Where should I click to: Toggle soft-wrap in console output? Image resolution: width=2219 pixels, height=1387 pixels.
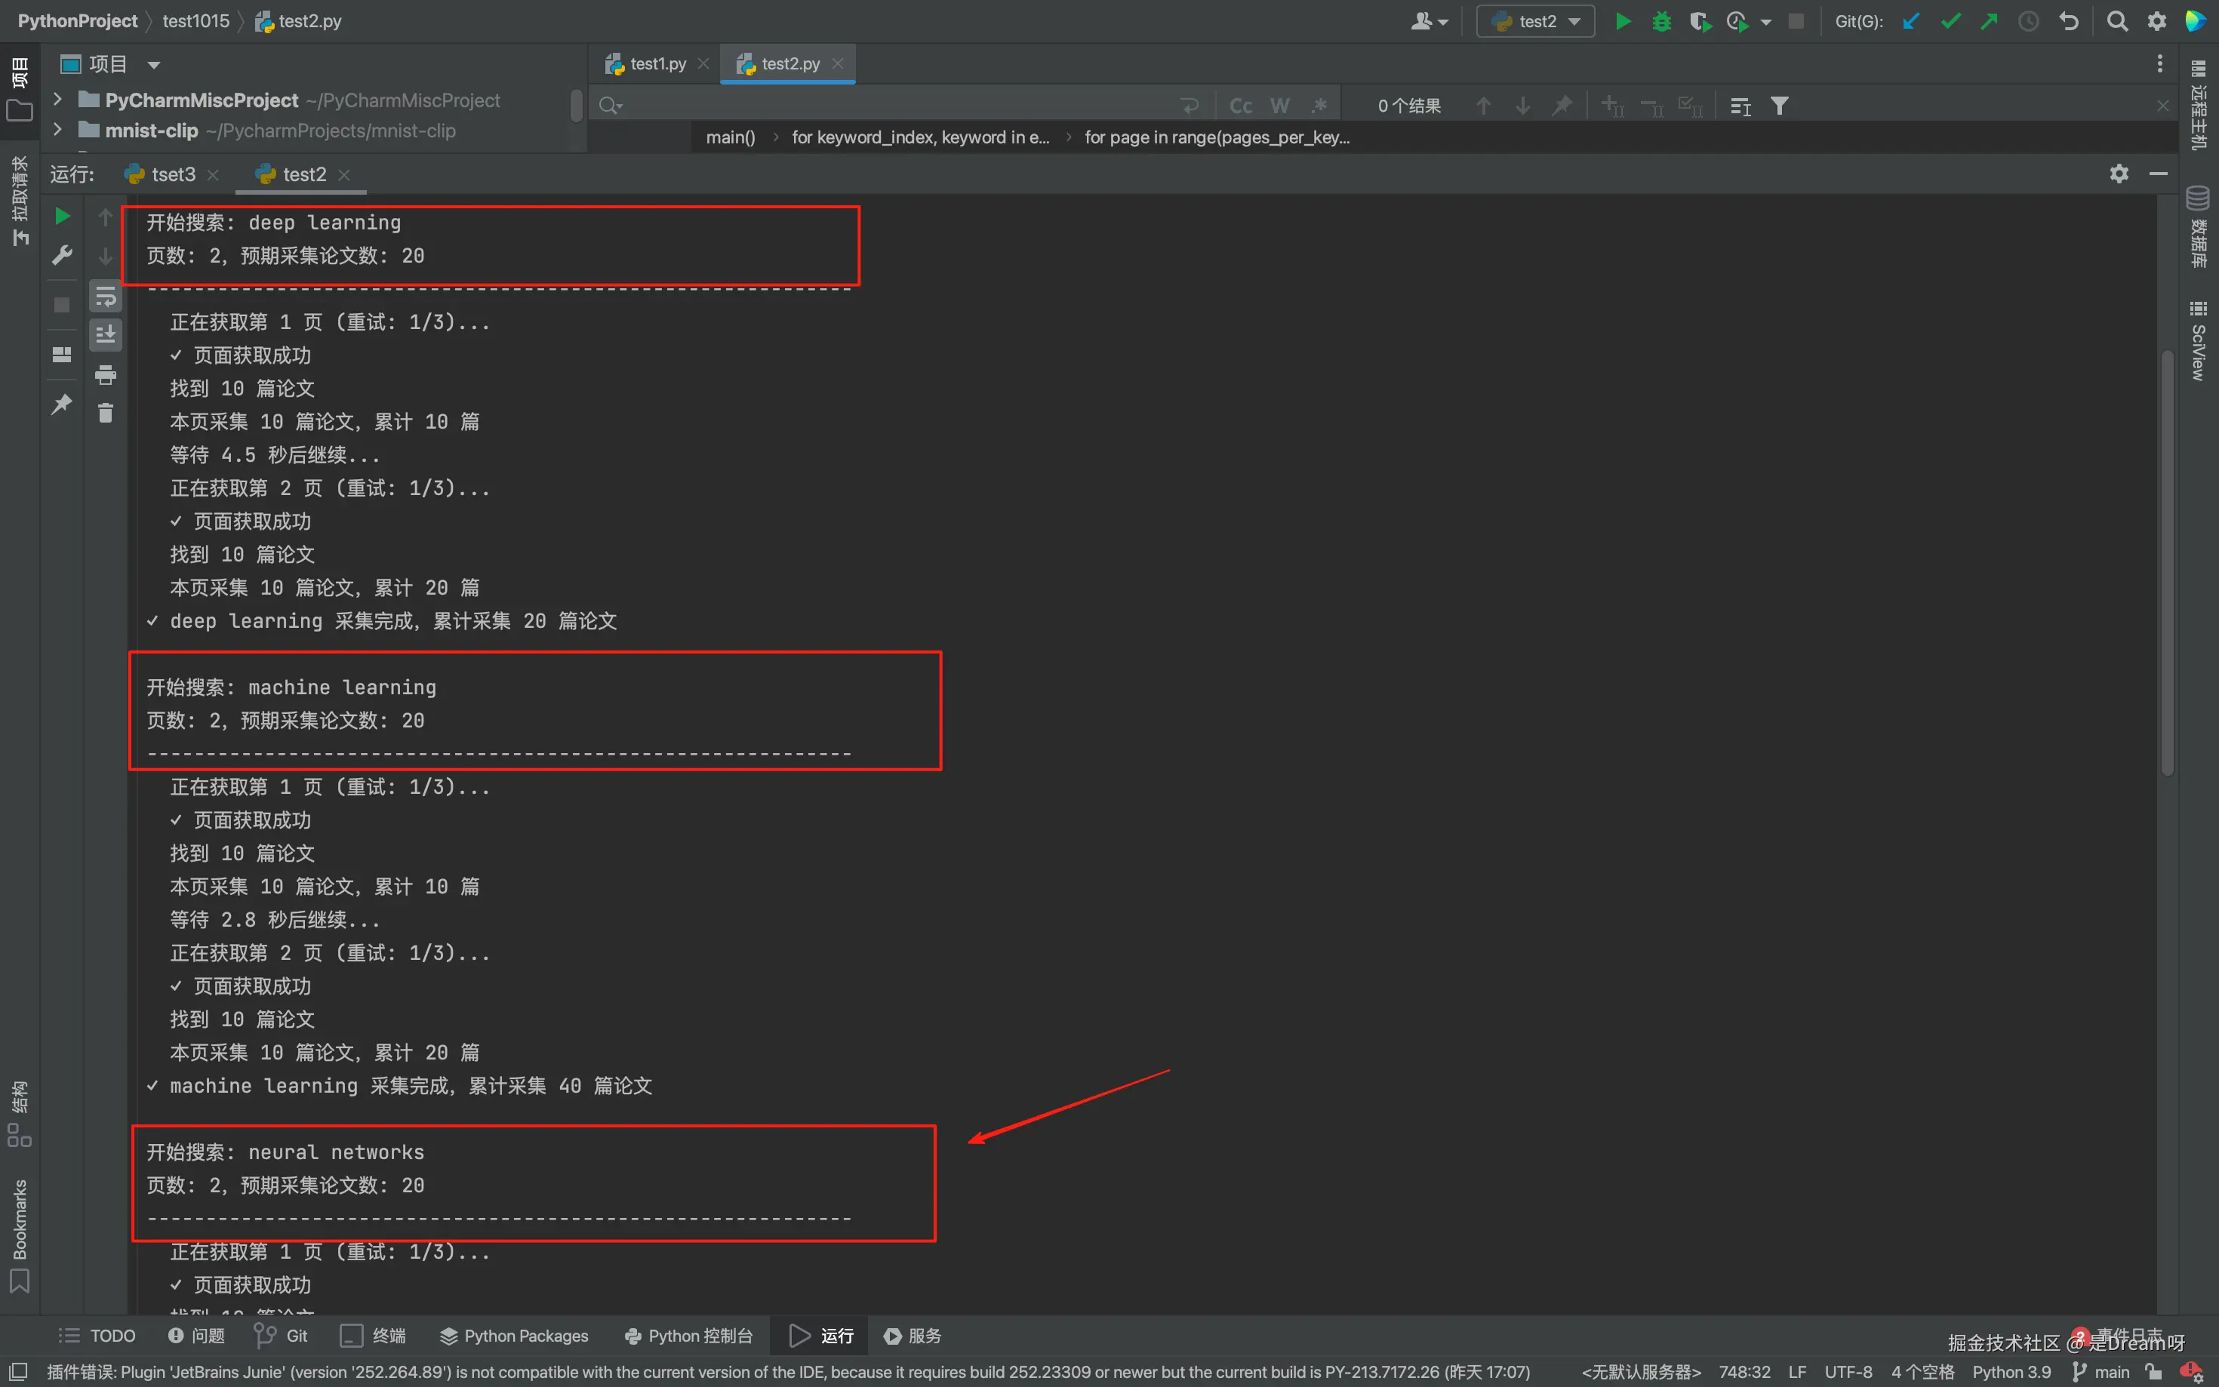[x=106, y=297]
